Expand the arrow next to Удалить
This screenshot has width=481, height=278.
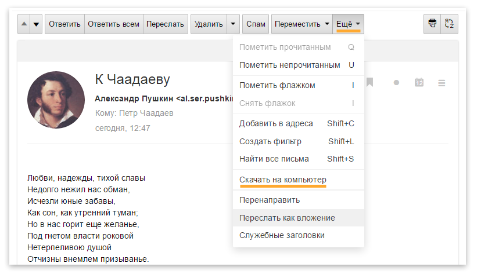pos(233,24)
